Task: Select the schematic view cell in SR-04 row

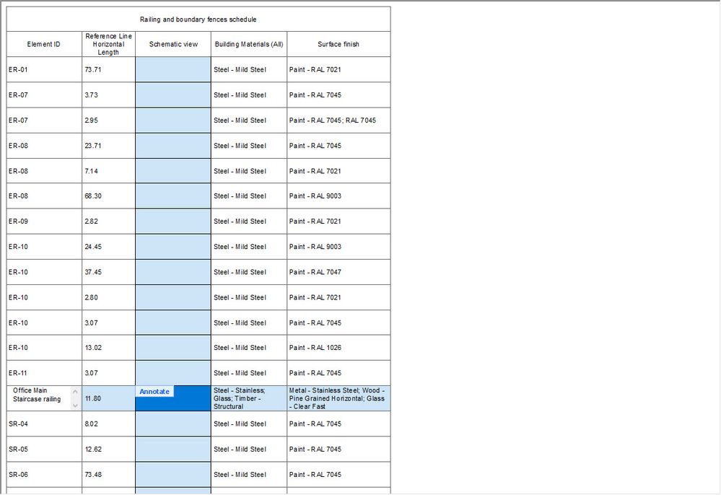Action: 173,424
